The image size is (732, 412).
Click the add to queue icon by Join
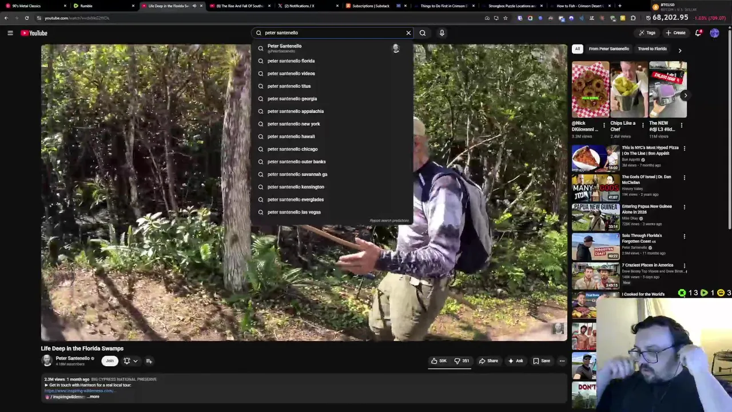(x=149, y=360)
